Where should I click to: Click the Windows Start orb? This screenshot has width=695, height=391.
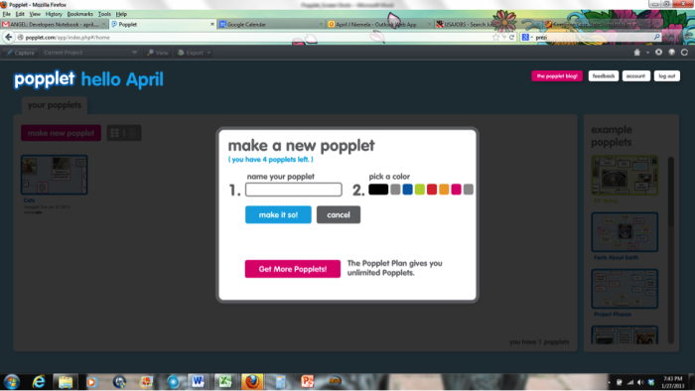[12, 381]
